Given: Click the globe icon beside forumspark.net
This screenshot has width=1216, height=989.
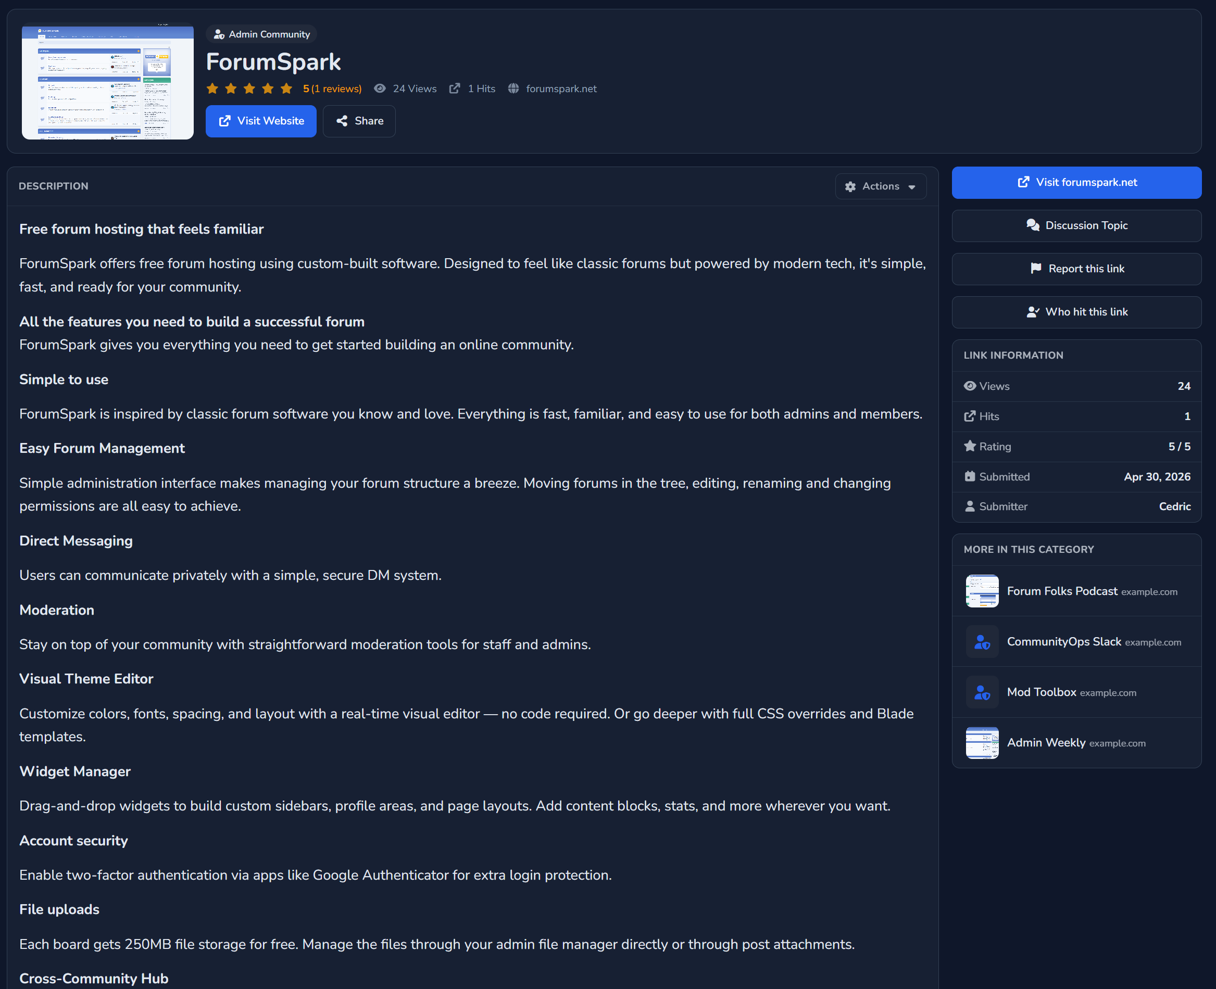Looking at the screenshot, I should (513, 88).
